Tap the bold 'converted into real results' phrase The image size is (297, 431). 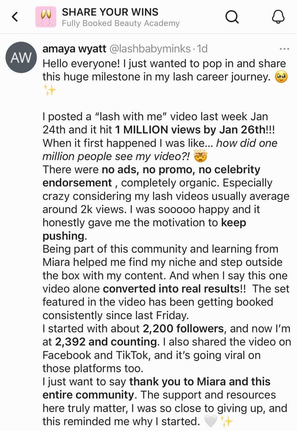click(x=170, y=288)
